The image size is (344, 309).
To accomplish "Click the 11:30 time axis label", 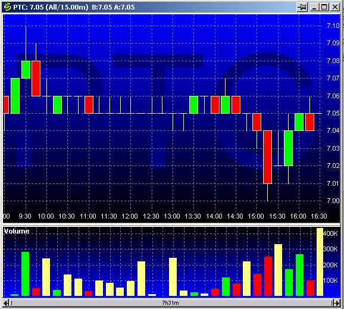I will tap(108, 216).
